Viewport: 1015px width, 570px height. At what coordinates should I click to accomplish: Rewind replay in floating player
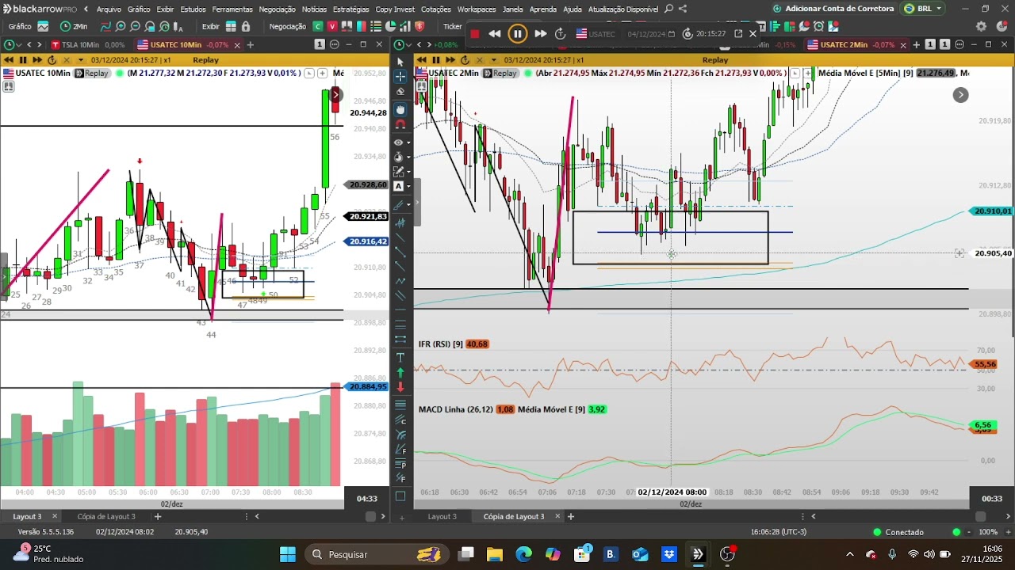tap(495, 33)
